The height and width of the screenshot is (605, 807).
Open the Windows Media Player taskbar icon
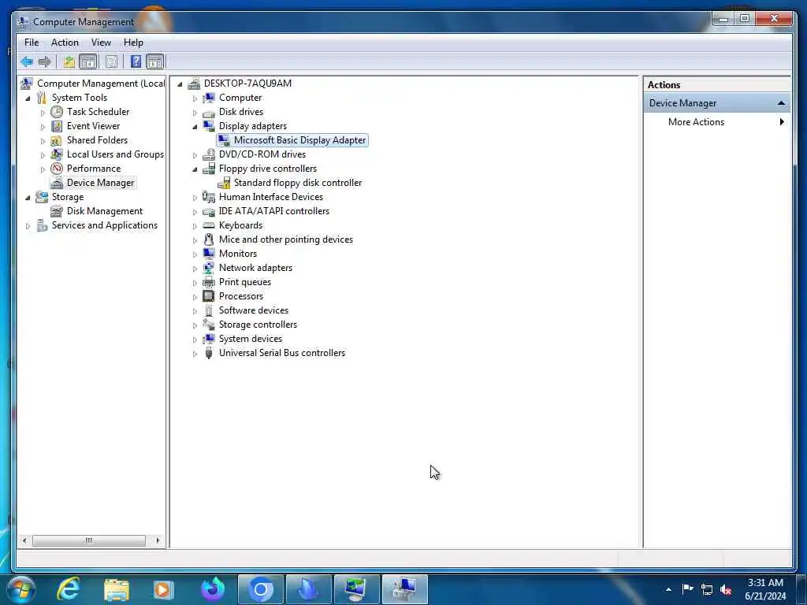pyautogui.click(x=163, y=589)
